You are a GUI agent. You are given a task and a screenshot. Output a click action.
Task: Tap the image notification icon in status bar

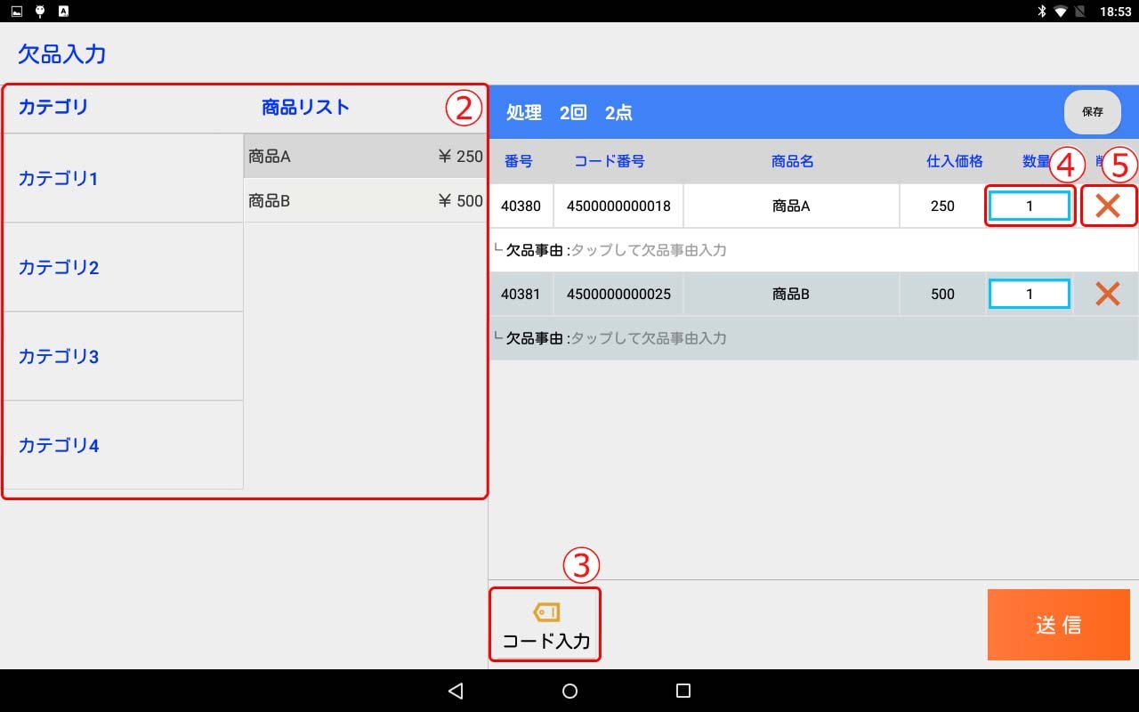(x=17, y=12)
